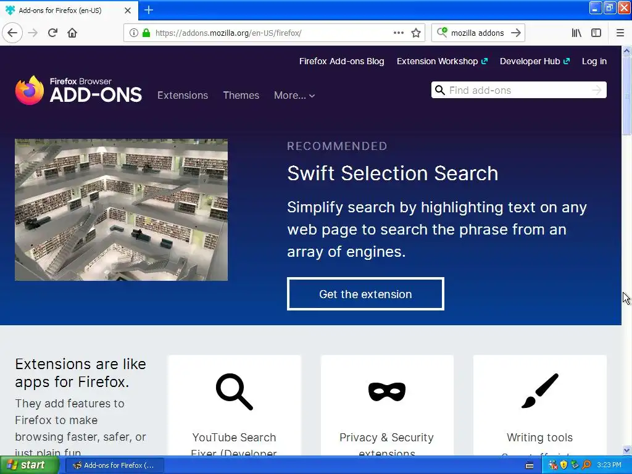Click the library photo thumbnail
This screenshot has width=632, height=474.
[x=122, y=210]
